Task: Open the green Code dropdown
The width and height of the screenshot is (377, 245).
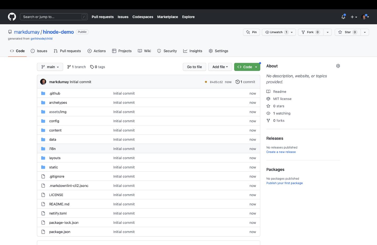Action: (x=247, y=67)
